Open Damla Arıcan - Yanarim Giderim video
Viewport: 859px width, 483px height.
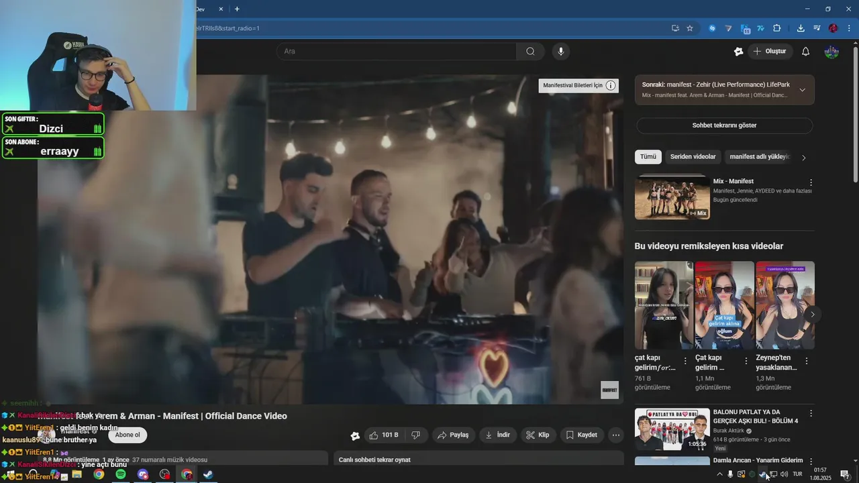click(758, 460)
